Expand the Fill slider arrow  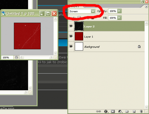(x=119, y=18)
